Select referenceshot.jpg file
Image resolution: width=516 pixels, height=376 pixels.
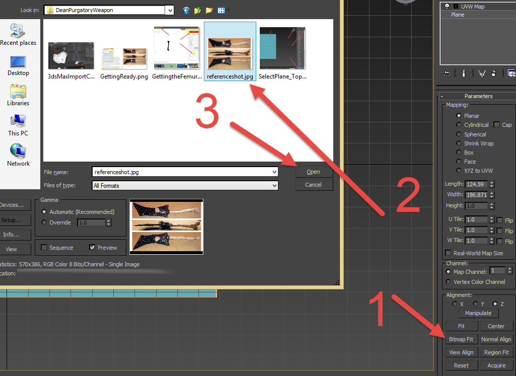click(230, 51)
